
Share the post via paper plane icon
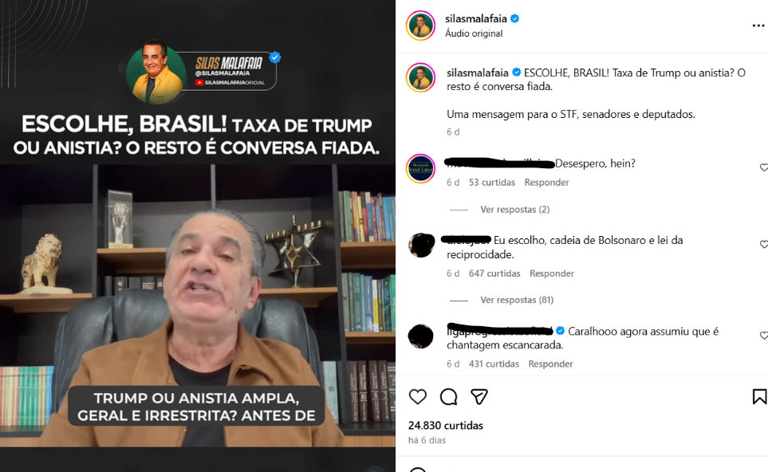[479, 396]
